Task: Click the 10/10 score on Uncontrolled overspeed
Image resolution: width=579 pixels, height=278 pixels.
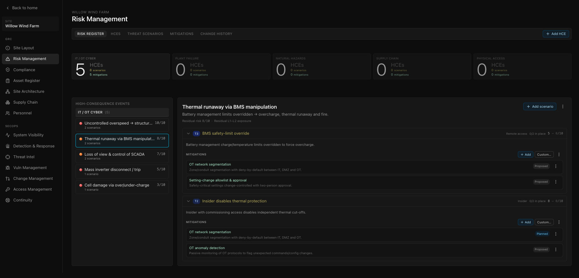Action: click(x=160, y=123)
